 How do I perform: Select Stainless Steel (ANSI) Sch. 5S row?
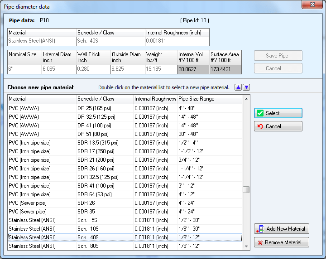pyautogui.click(x=125, y=220)
